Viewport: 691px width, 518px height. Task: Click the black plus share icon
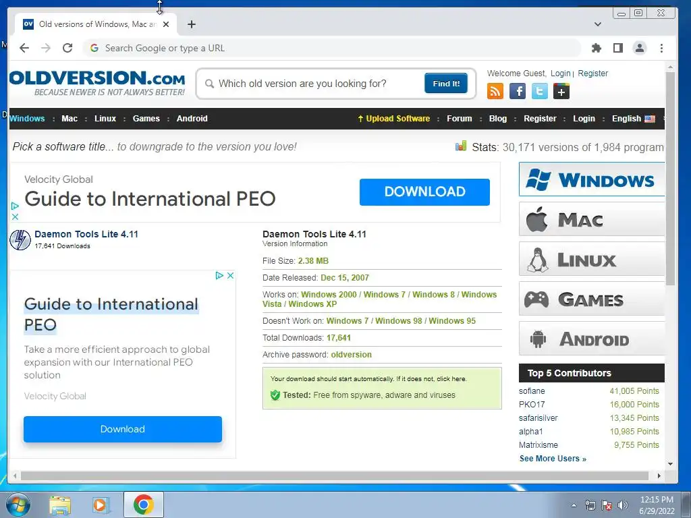(561, 91)
